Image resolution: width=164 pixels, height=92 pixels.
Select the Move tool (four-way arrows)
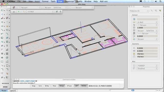click(2, 58)
